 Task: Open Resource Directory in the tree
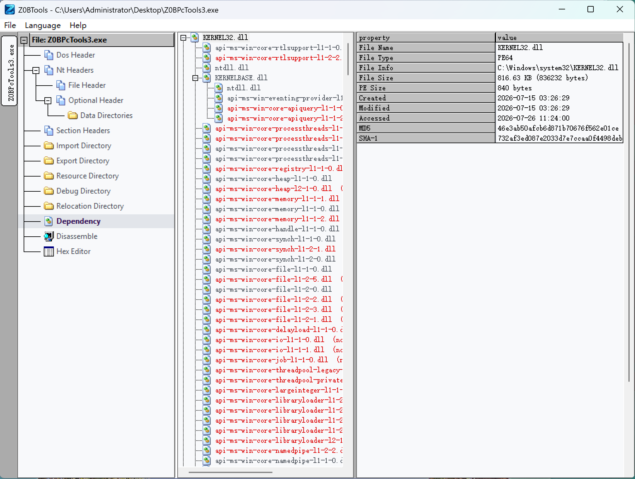88,176
